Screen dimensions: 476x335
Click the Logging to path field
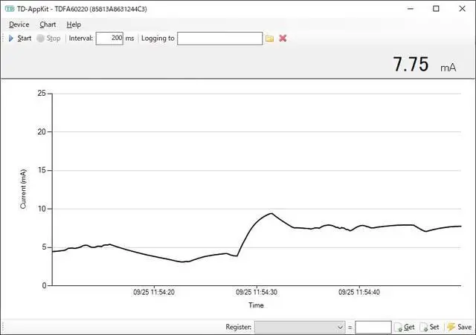[x=219, y=38]
